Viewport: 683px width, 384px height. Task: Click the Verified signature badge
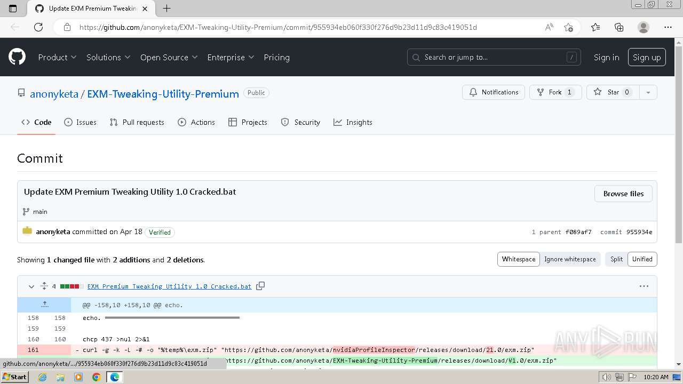click(160, 232)
